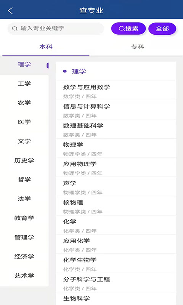Viewport: 183px width, 305px height.
Task: Select 理学 category in sidebar
Action: (x=24, y=64)
